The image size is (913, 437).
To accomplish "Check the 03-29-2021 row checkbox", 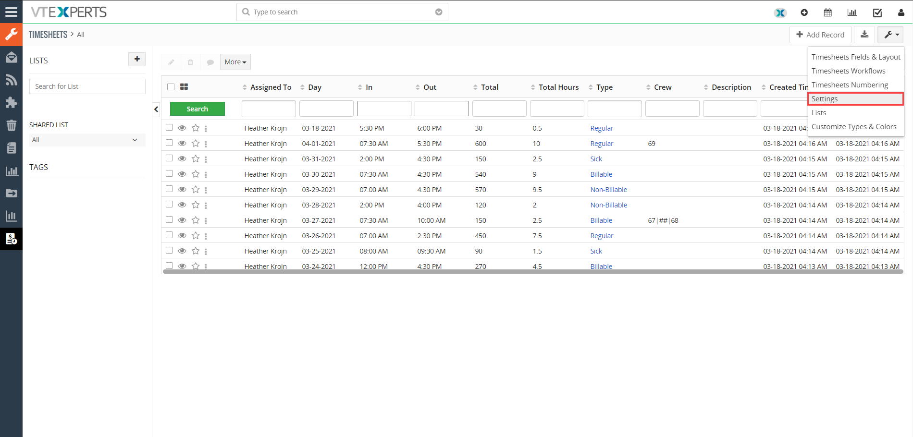I will 169,189.
